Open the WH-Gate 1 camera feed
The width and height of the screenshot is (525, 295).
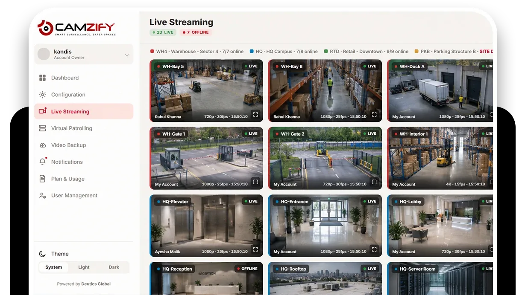(206, 158)
